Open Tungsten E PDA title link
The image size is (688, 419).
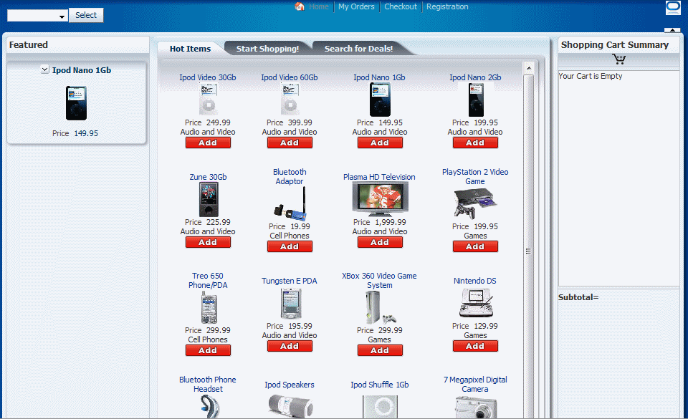(290, 281)
